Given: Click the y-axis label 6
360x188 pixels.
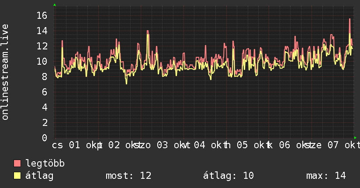Looking at the screenshot, I should pos(45,92).
